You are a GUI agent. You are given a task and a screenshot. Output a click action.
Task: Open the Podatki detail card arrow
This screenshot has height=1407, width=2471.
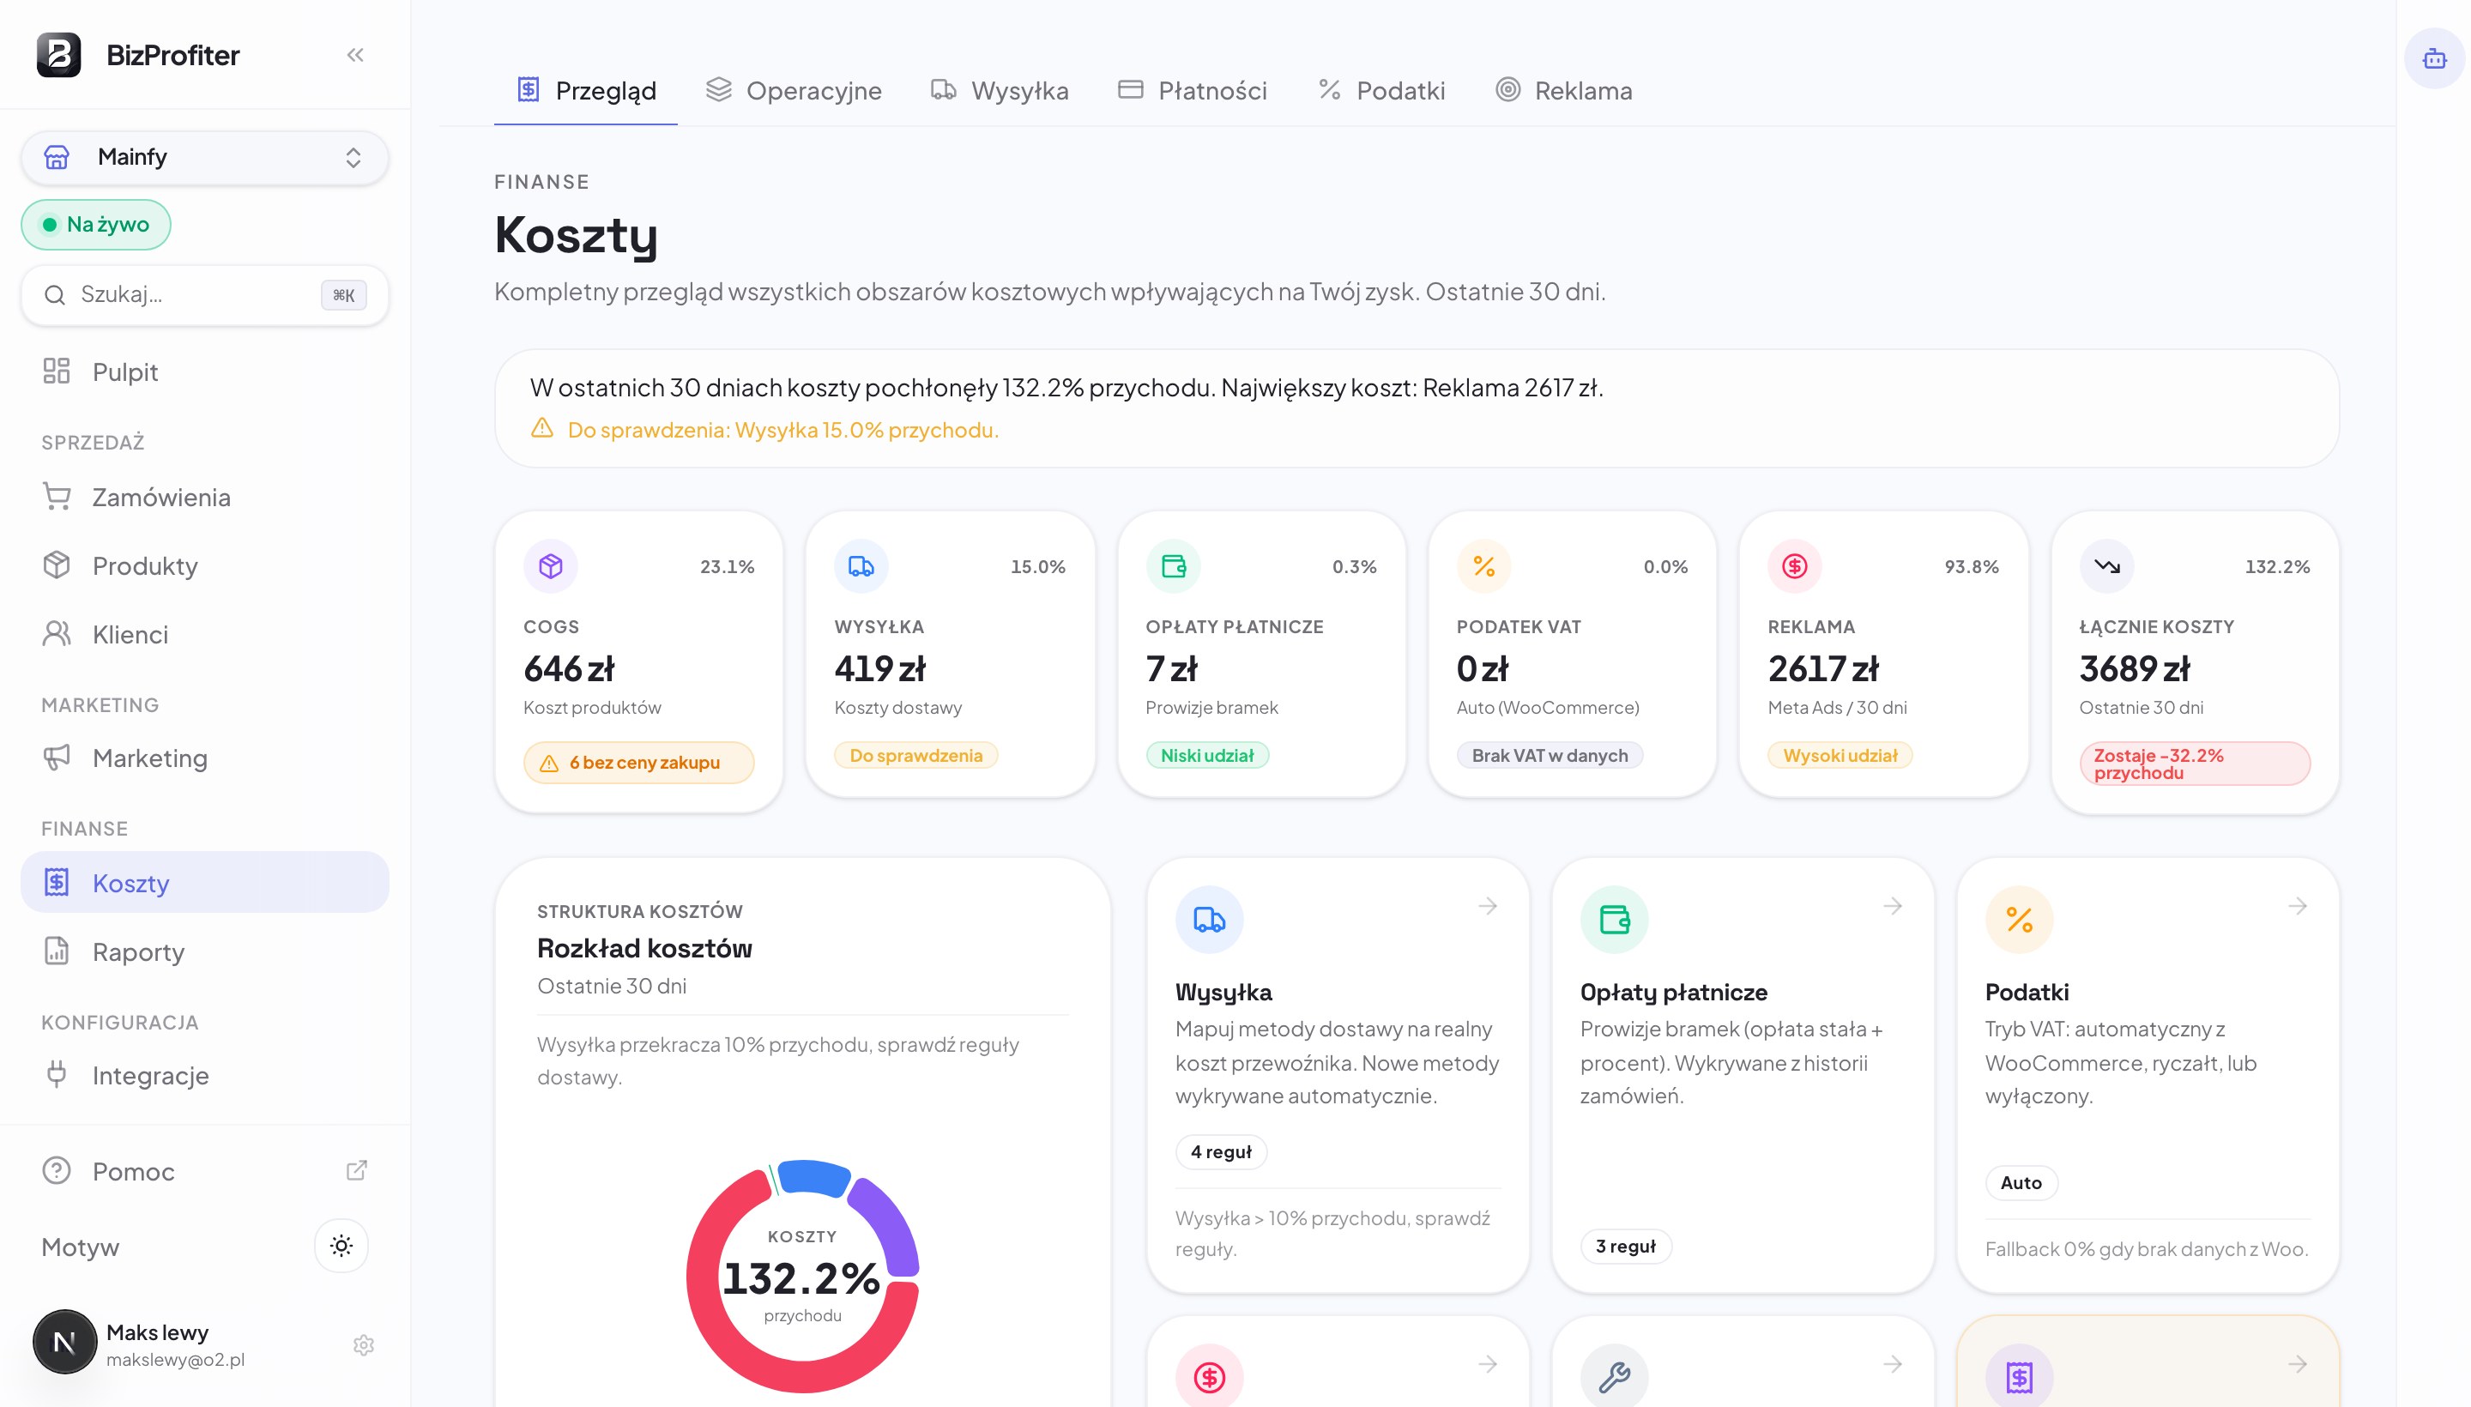coord(2298,907)
